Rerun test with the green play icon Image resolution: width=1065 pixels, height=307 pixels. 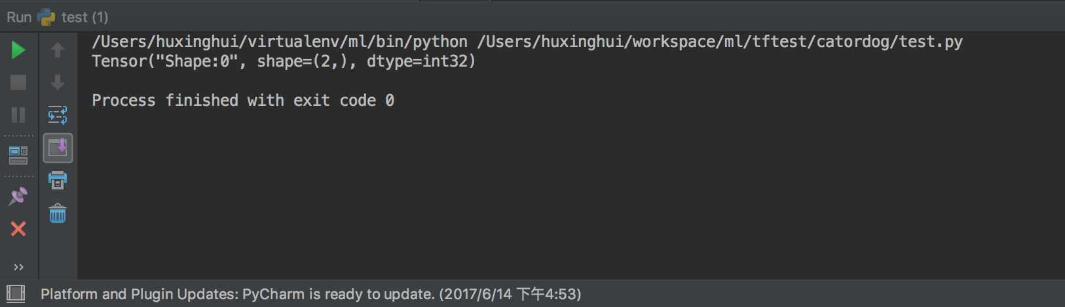pyautogui.click(x=18, y=50)
